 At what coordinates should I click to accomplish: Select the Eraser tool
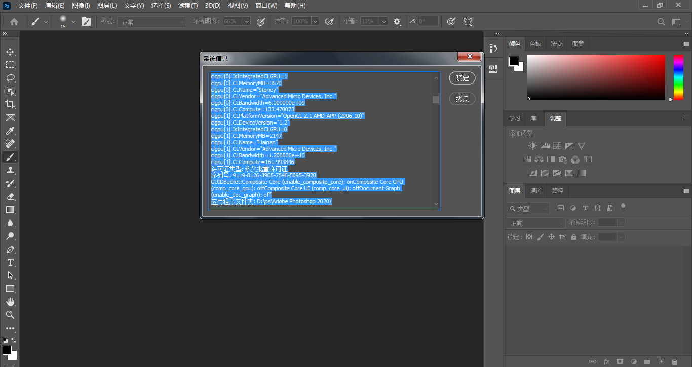(x=10, y=196)
